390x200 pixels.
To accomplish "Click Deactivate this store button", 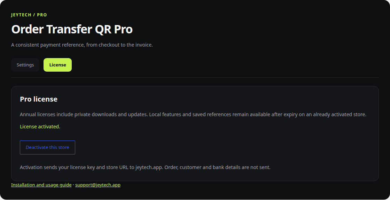I will [x=47, y=147].
